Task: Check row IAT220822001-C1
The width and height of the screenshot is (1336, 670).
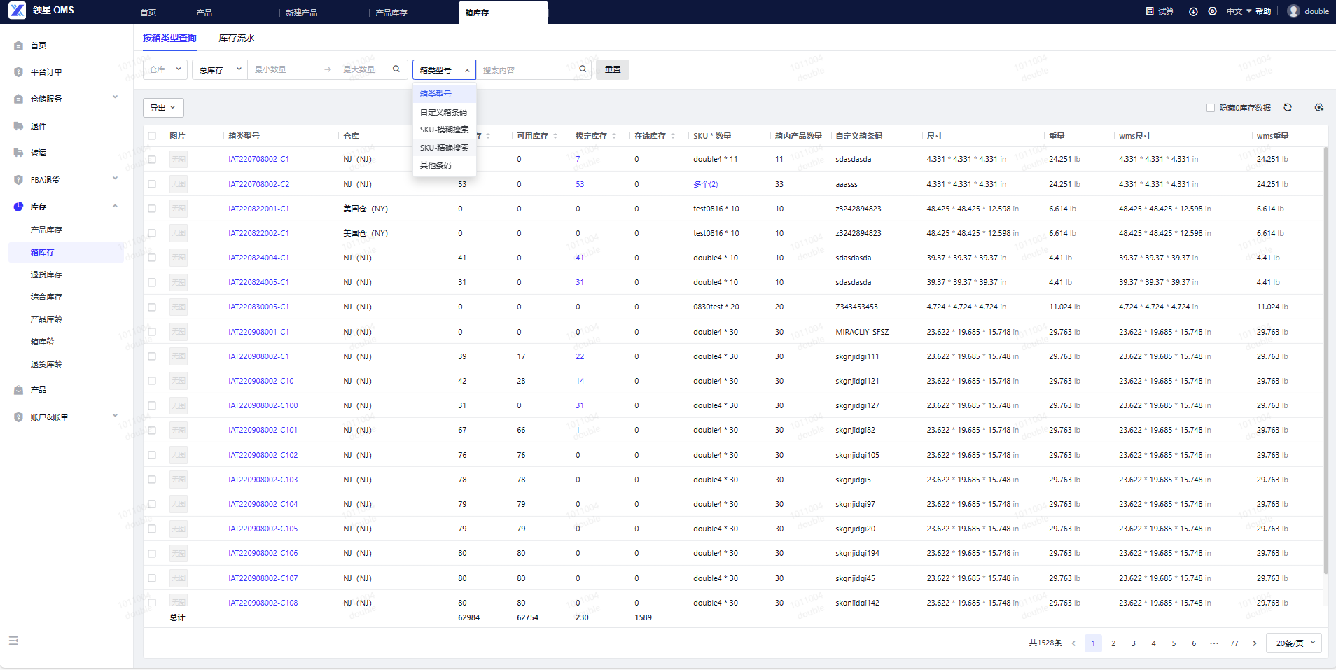Action: [x=152, y=209]
